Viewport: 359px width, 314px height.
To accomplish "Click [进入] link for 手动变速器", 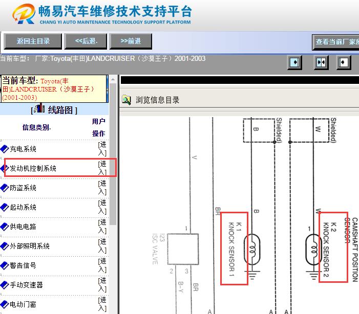I will point(102,285).
